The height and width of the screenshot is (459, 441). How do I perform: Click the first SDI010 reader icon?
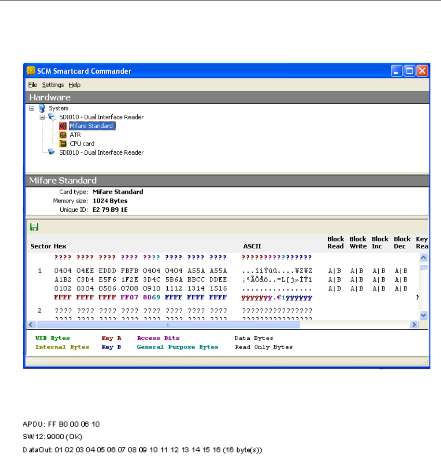tap(53, 117)
